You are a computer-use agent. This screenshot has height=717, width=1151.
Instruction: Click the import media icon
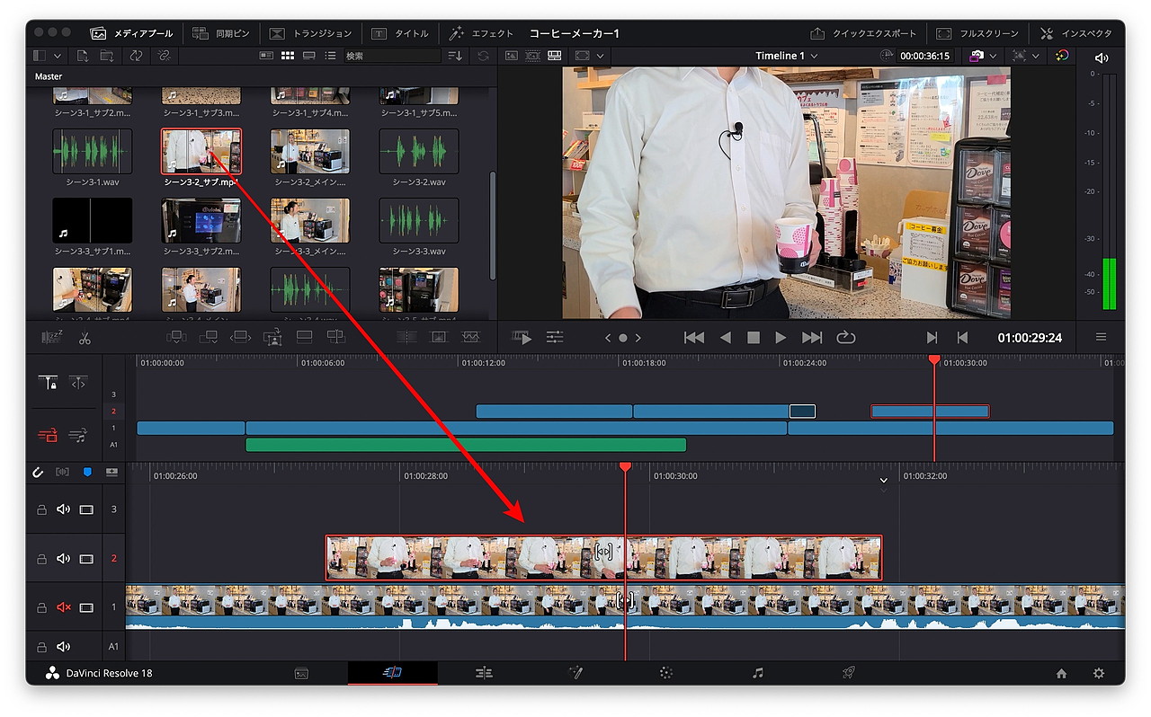pos(83,56)
